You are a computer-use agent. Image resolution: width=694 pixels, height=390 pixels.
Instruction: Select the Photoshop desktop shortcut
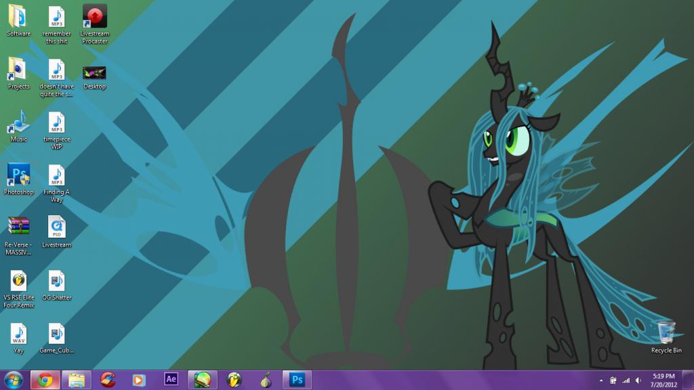pyautogui.click(x=18, y=176)
